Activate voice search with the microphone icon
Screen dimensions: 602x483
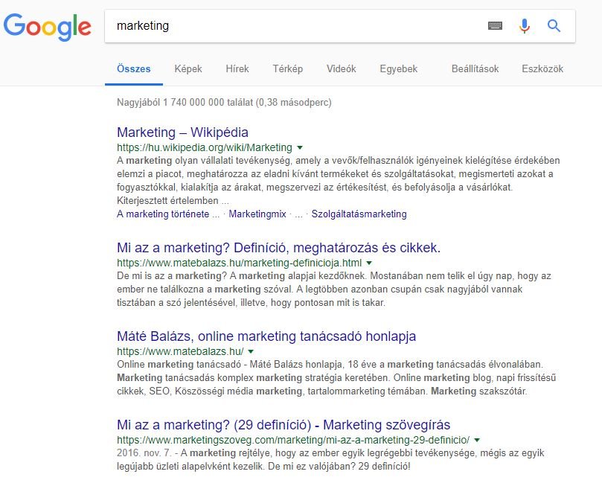[x=523, y=25]
